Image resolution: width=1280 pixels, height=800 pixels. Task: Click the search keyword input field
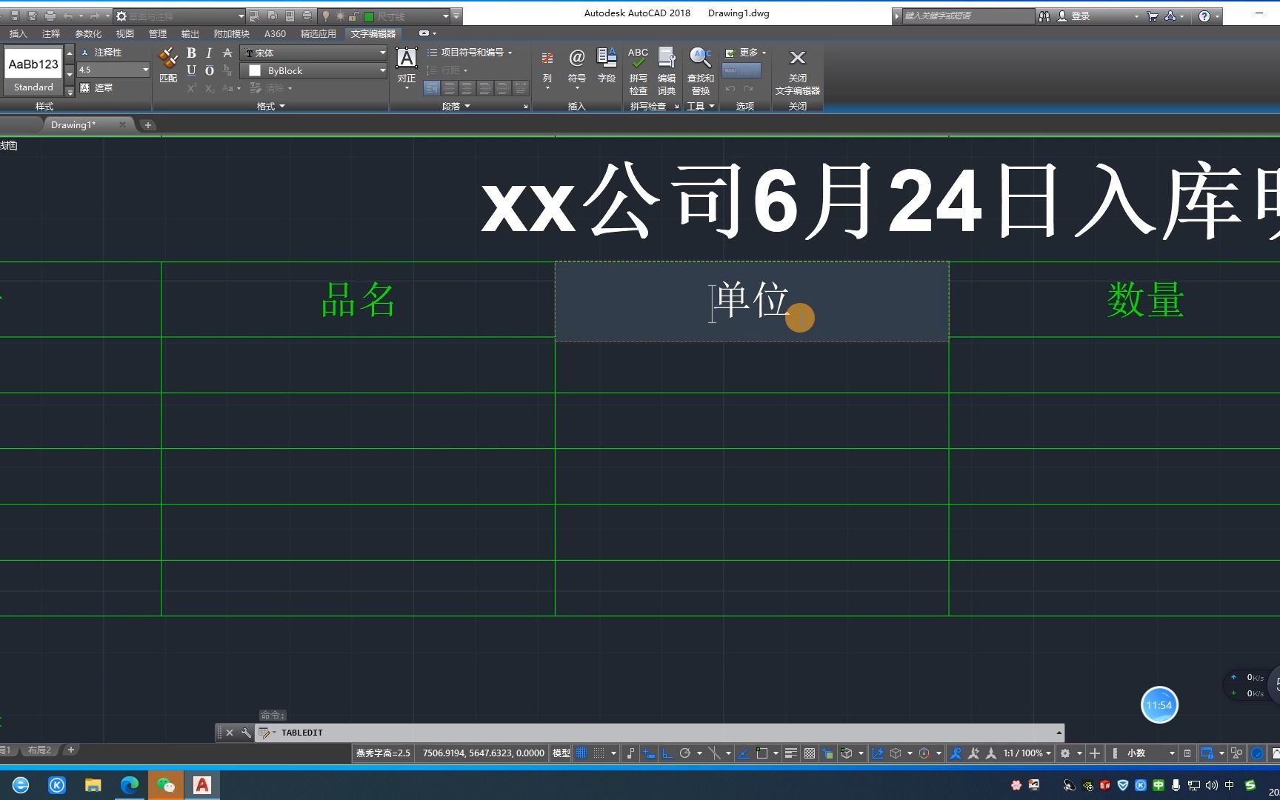coord(967,16)
